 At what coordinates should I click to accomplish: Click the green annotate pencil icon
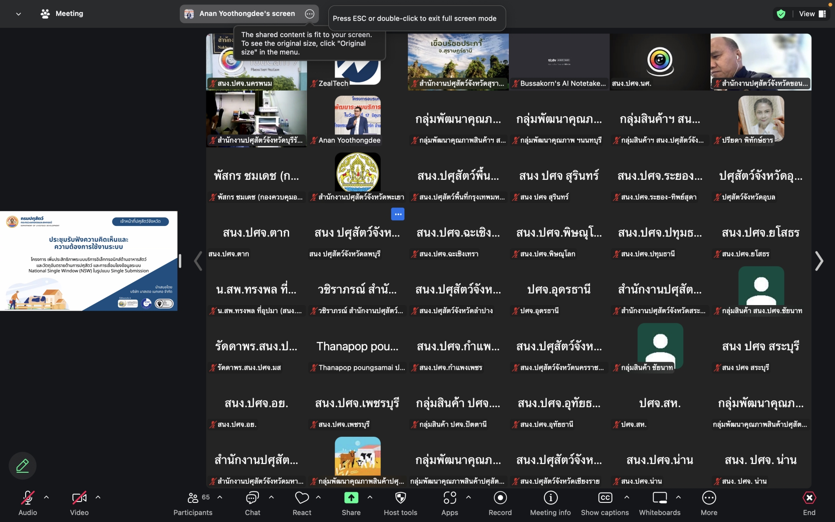point(22,465)
